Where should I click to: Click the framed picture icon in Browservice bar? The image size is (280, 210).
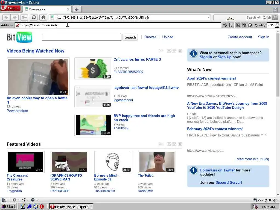pos(238,25)
